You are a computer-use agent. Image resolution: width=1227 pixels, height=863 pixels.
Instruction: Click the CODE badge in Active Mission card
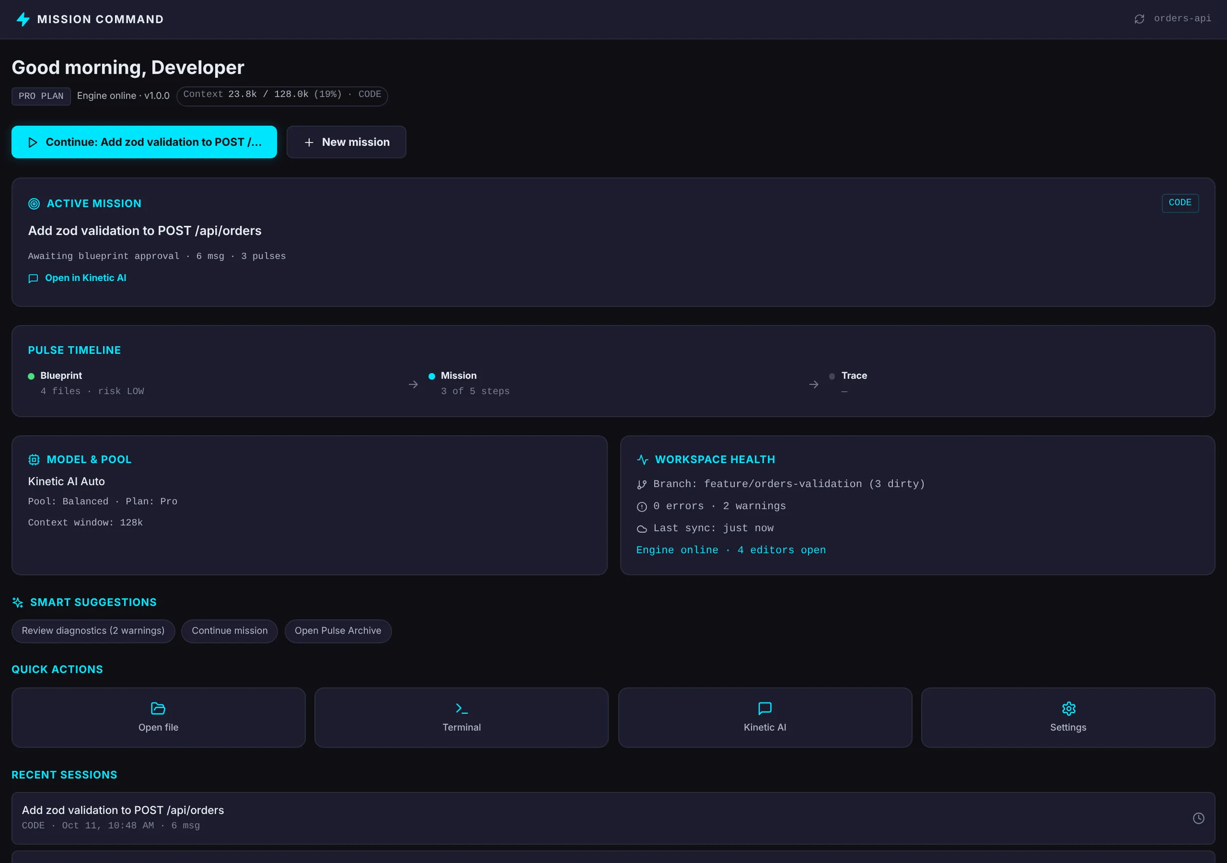[1180, 203]
